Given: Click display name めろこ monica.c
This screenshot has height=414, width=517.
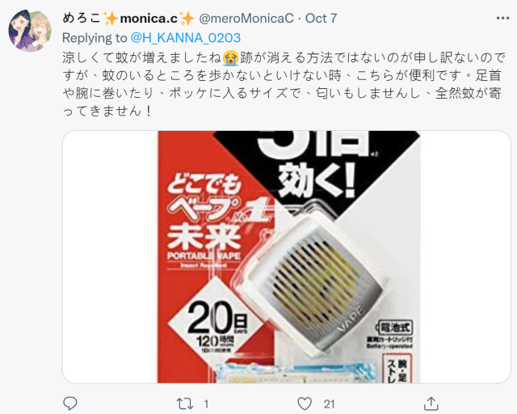Looking at the screenshot, I should coord(128,18).
